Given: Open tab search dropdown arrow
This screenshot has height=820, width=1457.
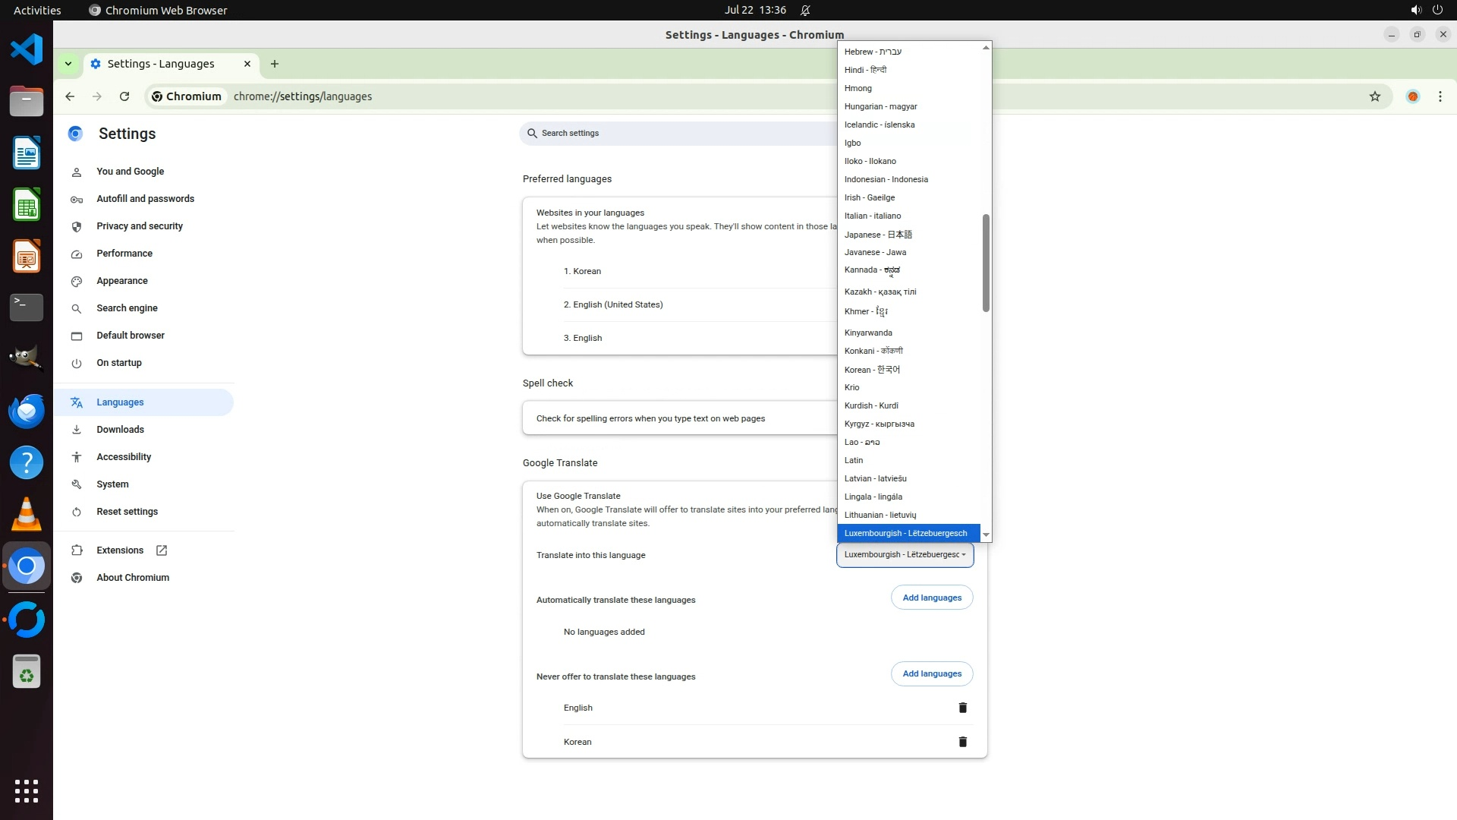Looking at the screenshot, I should [x=68, y=64].
